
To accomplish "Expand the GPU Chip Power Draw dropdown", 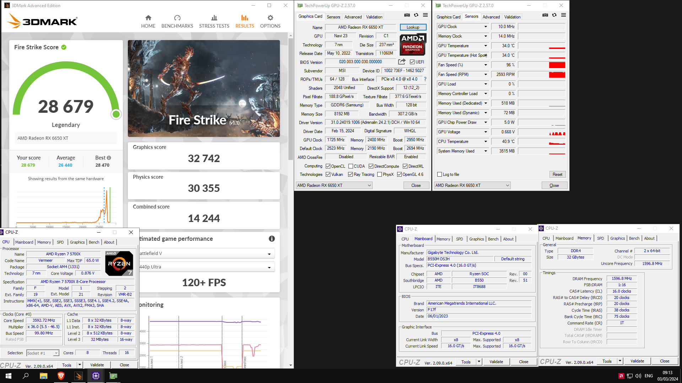I will point(486,122).
